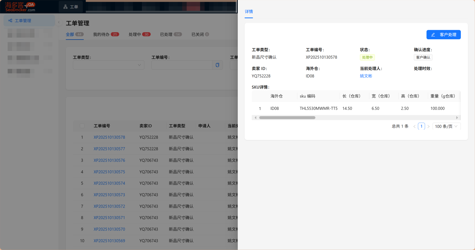475x250 pixels.
Task: Select page 1 in SKU pagination
Action: tap(421, 126)
